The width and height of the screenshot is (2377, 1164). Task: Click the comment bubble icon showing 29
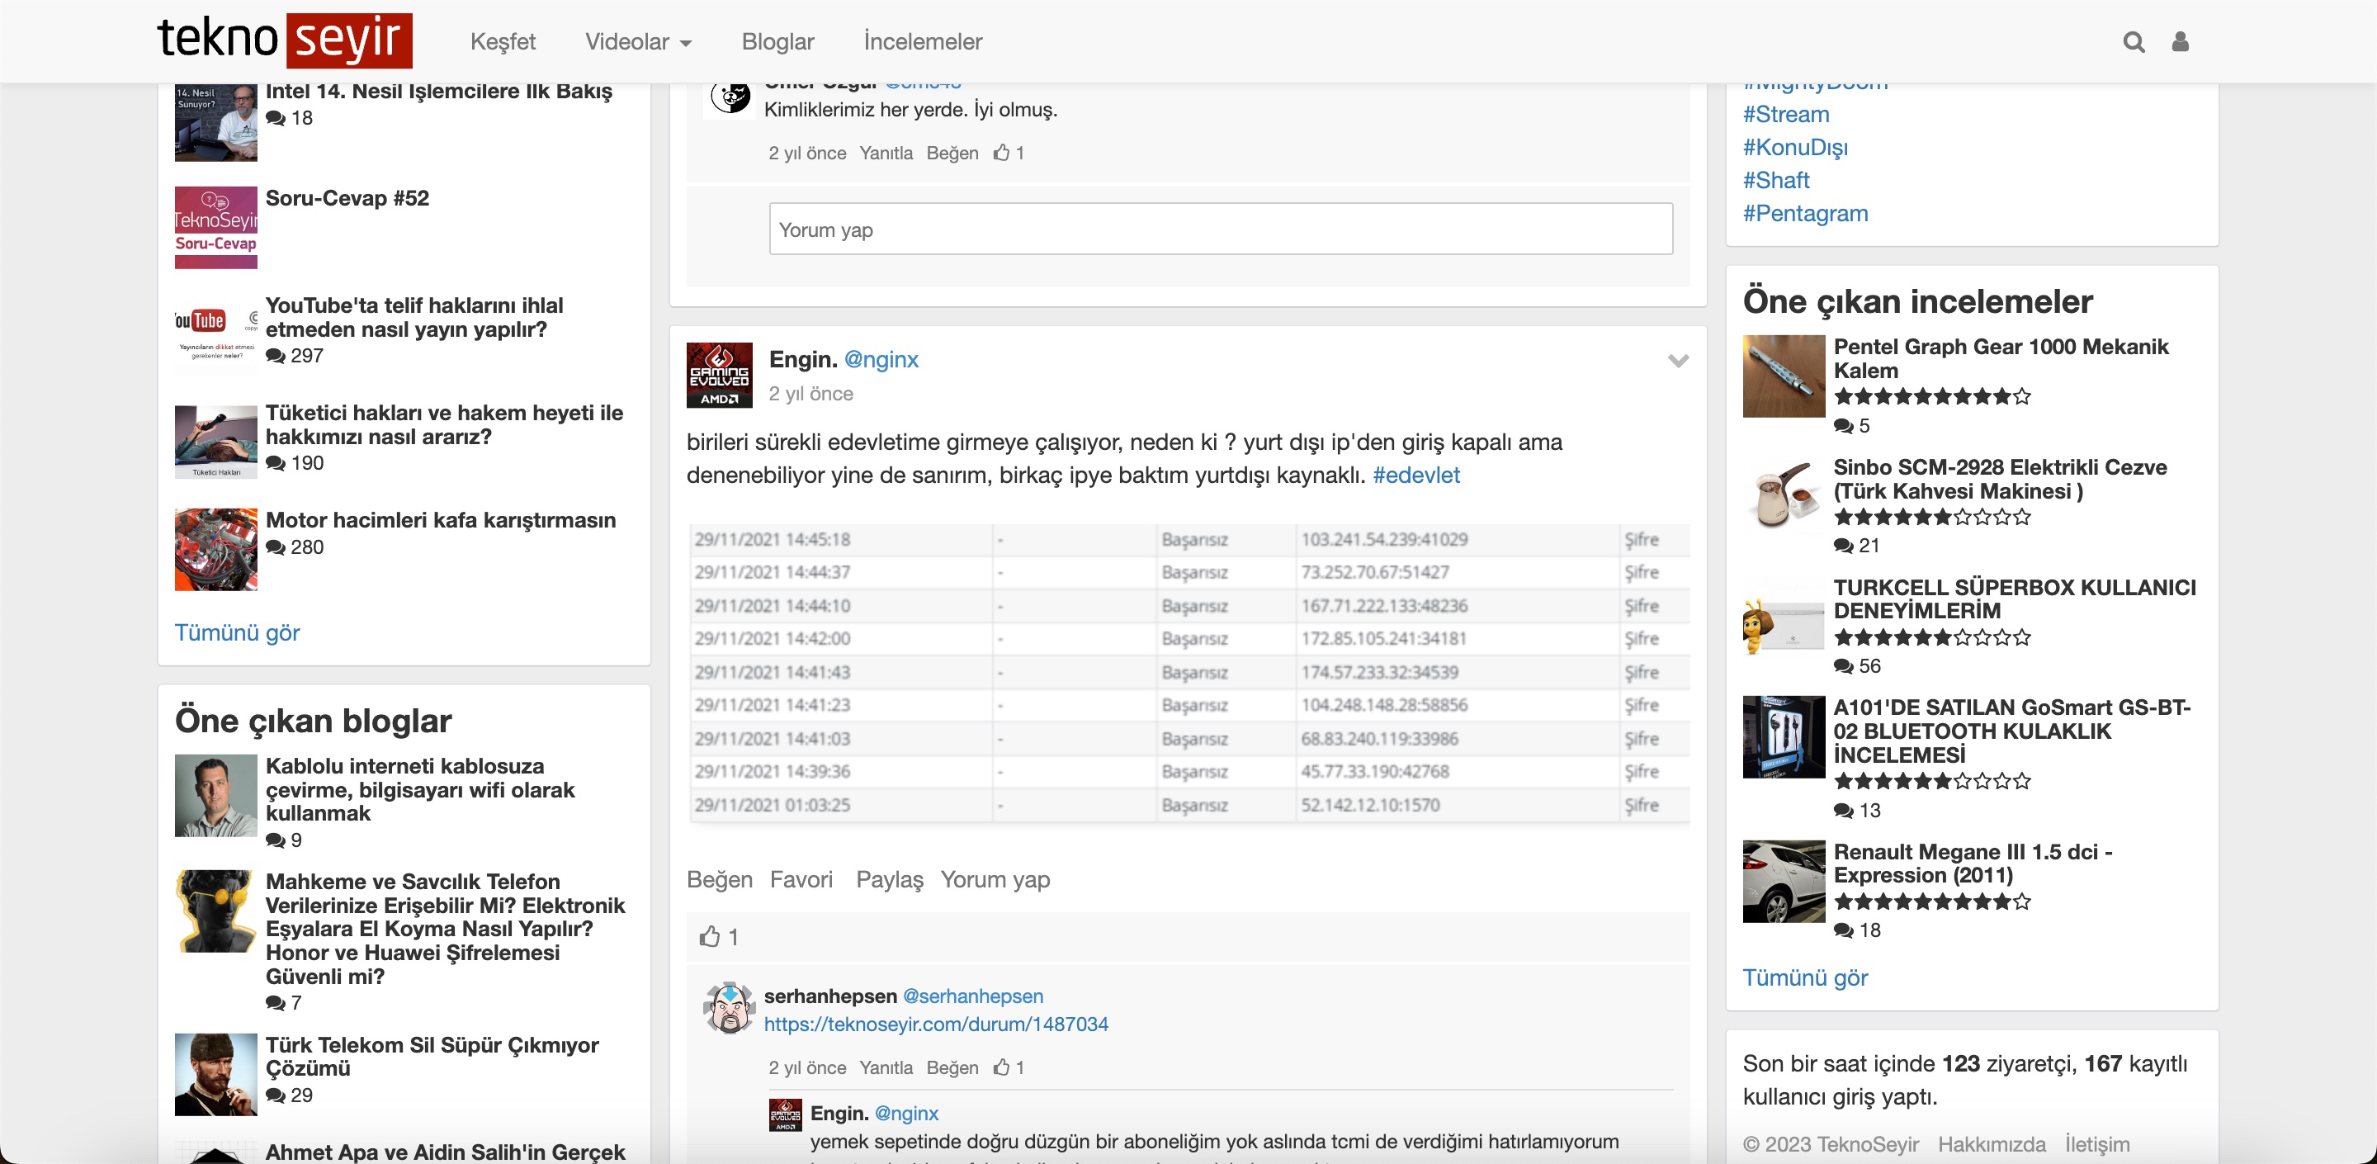pos(275,1095)
